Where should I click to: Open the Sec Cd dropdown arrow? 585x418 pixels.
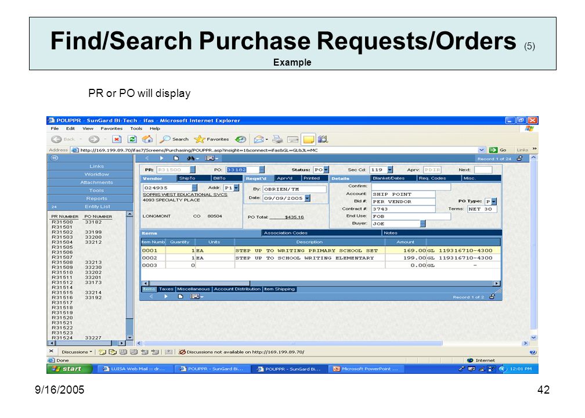(x=390, y=170)
